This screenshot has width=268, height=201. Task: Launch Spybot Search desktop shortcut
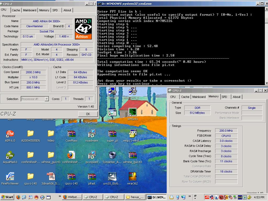point(112,116)
